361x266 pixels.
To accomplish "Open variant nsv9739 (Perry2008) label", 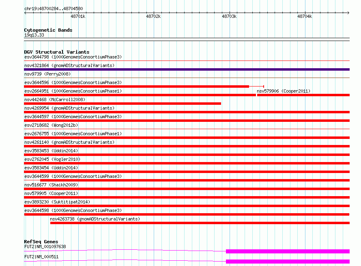I will 47,74.
